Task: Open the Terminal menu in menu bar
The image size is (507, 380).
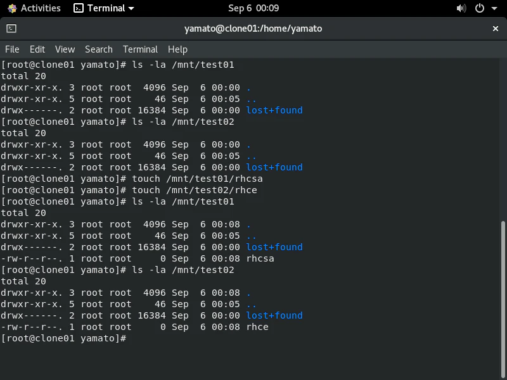Action: click(140, 49)
